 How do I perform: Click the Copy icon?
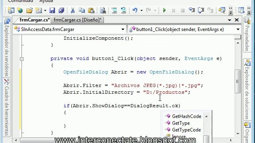tap(82, 10)
